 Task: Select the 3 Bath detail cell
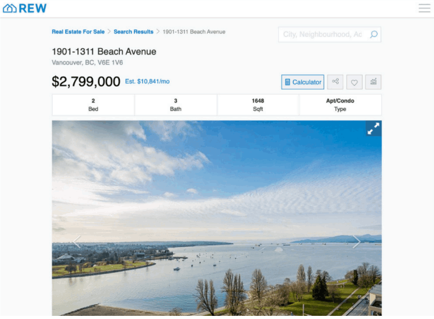[x=176, y=105]
